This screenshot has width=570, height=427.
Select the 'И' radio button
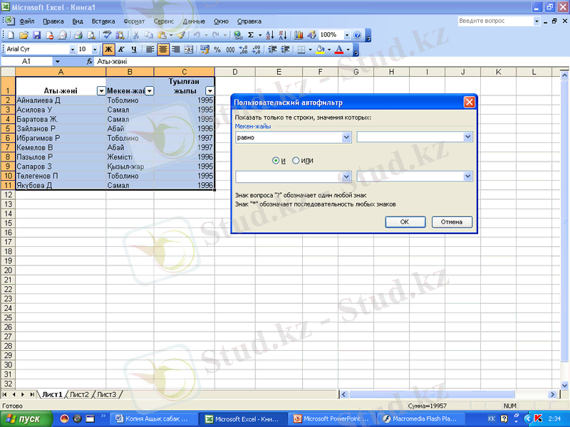coord(276,161)
